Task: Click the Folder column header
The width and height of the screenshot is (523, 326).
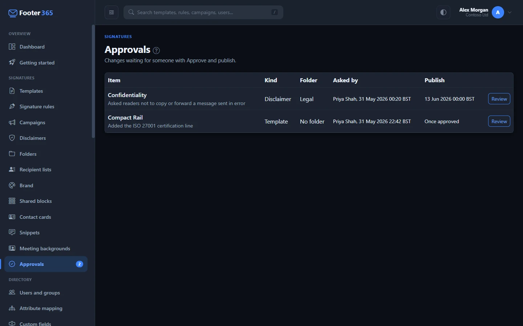Action: tap(308, 80)
